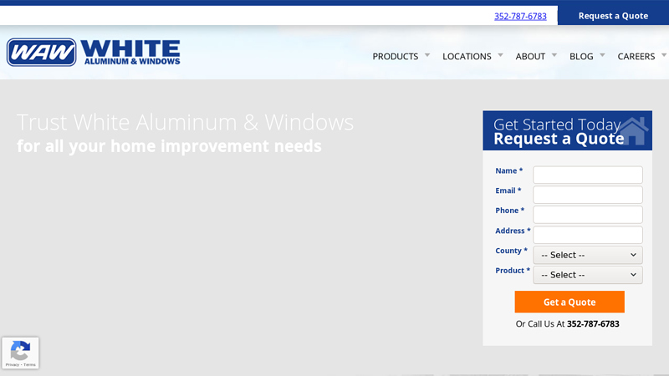Click the WAW White Aluminum & Windows logo

94,53
